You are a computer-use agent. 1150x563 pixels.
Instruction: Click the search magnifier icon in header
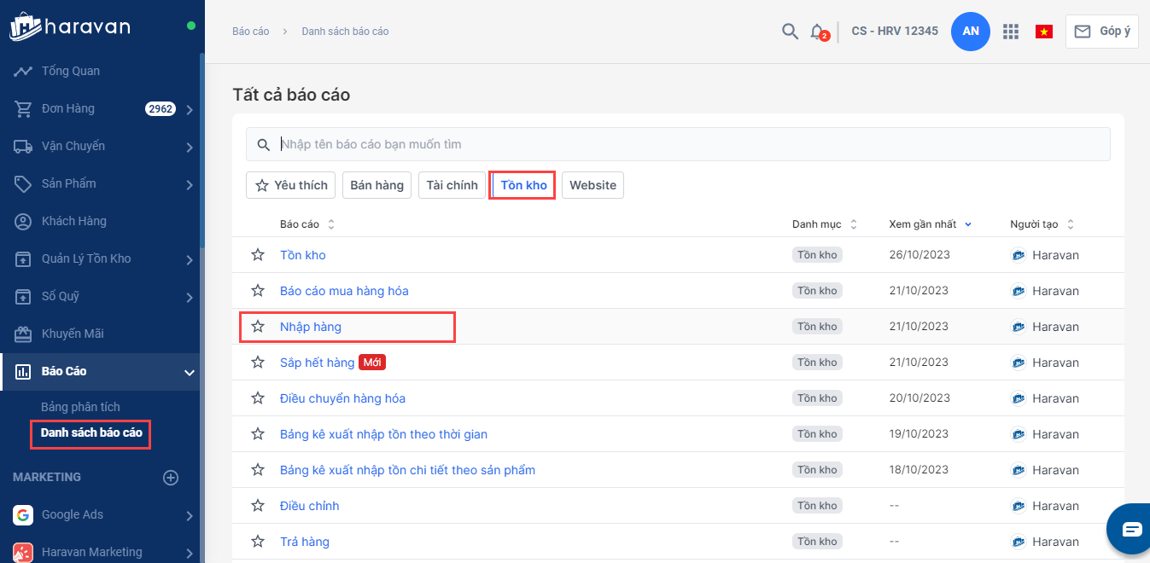tap(790, 32)
